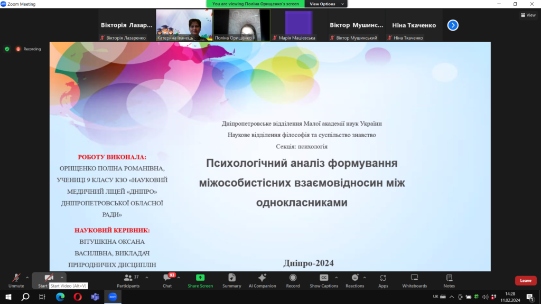
Task: Open Notes
Action: [449, 281]
